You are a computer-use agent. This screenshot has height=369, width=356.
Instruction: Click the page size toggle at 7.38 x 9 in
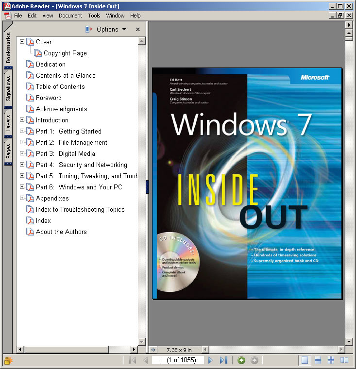point(153,350)
